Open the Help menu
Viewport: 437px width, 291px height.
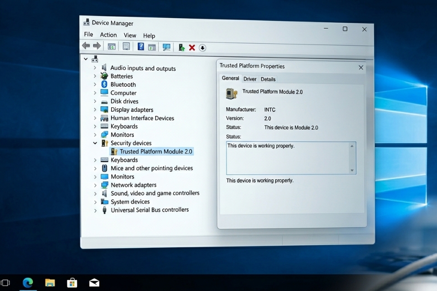click(149, 35)
